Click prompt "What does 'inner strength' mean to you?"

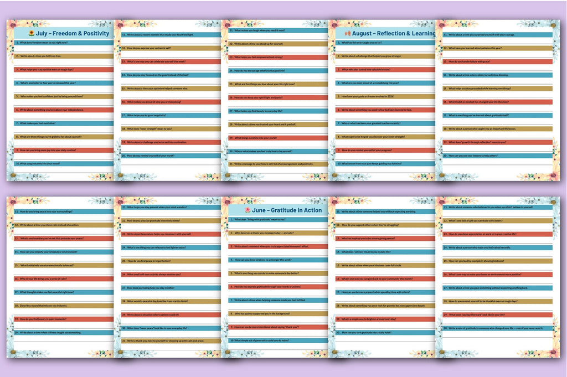[171, 128]
